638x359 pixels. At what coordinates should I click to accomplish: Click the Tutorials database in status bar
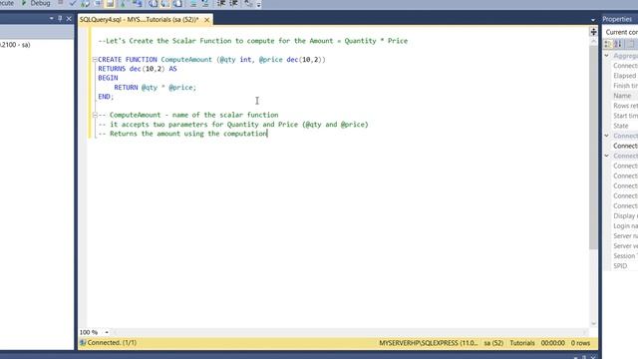(x=522, y=343)
